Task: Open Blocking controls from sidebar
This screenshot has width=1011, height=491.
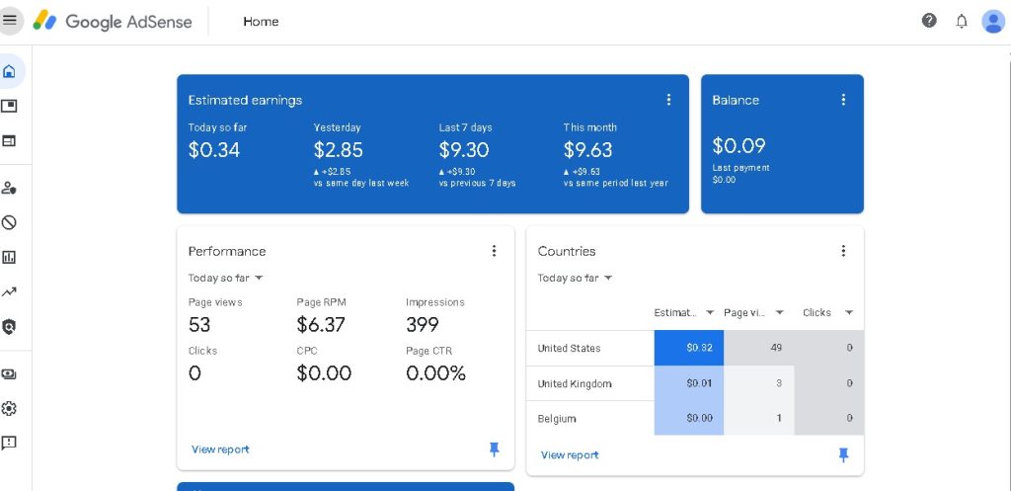Action: click(x=10, y=222)
